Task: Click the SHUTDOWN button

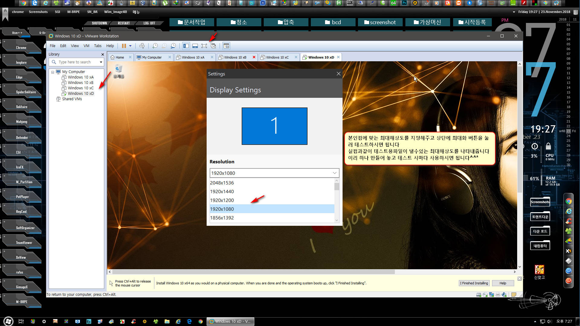Action: coord(99,23)
